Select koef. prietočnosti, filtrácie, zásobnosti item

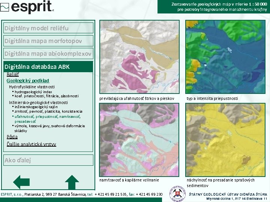(x=46, y=96)
